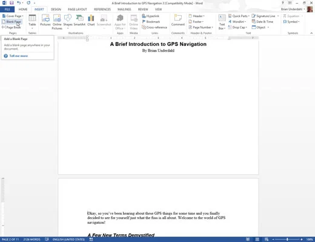Click the Redo icon in the title bar
The height and width of the screenshot is (242, 315).
[x=28, y=3]
